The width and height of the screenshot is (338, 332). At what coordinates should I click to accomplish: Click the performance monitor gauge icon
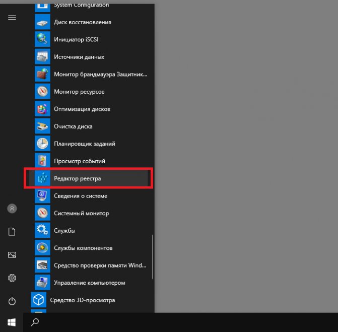click(42, 213)
